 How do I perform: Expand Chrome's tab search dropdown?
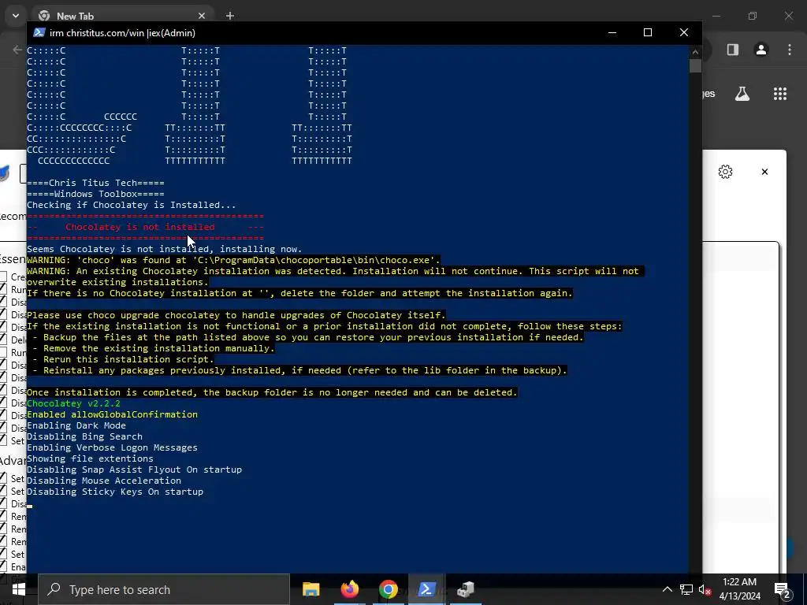coord(16,16)
